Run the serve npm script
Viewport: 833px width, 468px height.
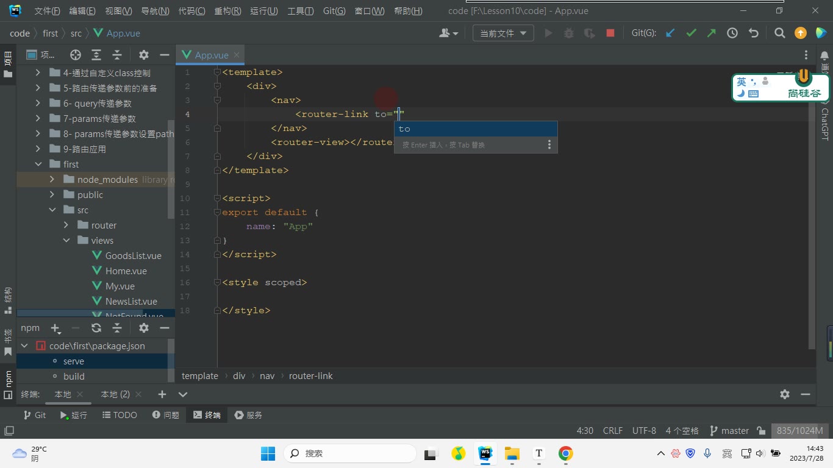[74, 361]
